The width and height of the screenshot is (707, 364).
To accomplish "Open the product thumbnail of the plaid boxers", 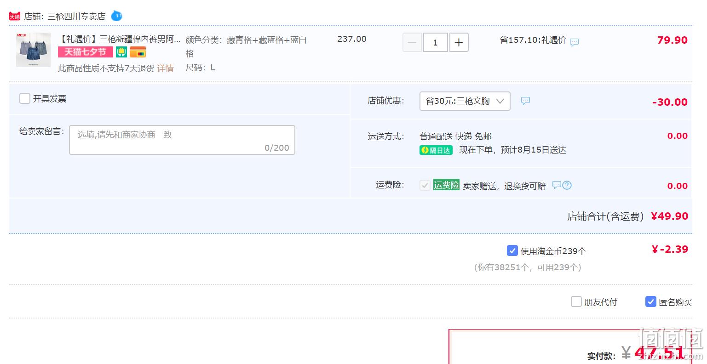I will (33, 50).
